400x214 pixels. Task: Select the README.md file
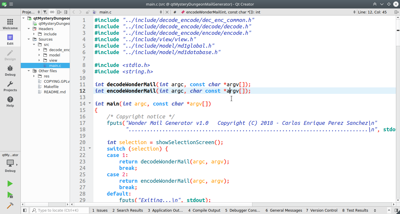point(54,92)
